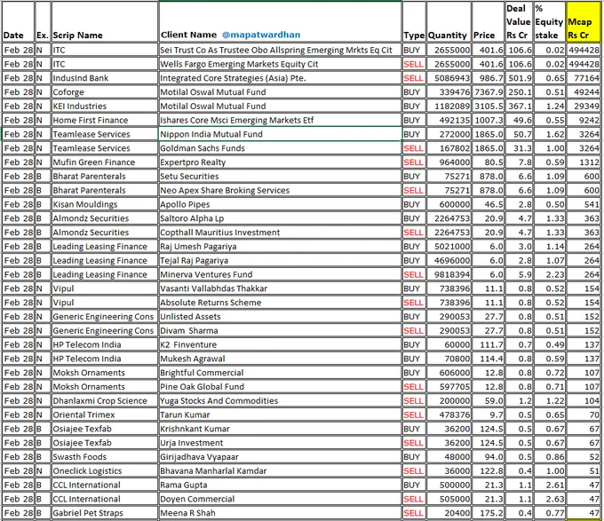Screen dimensions: 604x521
Task: Click the yellow Mcap Rs Cr header
Action: pyautogui.click(x=584, y=21)
